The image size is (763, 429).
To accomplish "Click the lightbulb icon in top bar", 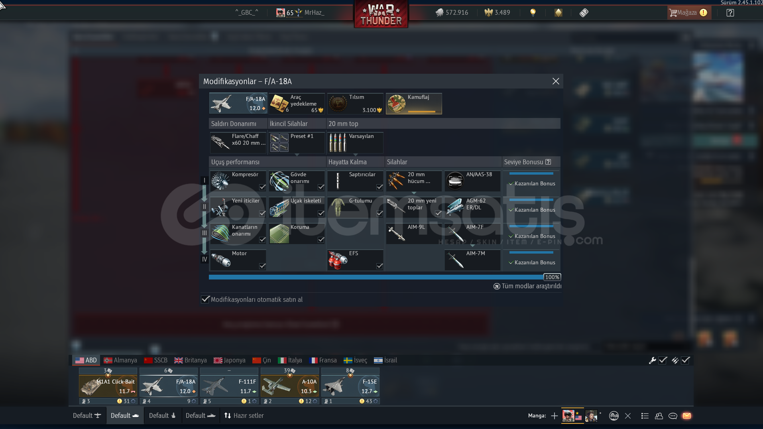I will click(533, 12).
